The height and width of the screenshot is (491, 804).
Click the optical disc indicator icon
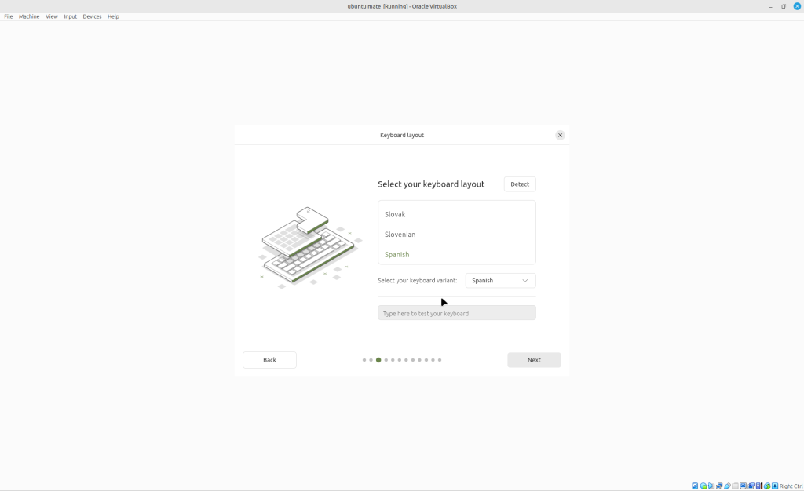pyautogui.click(x=703, y=486)
